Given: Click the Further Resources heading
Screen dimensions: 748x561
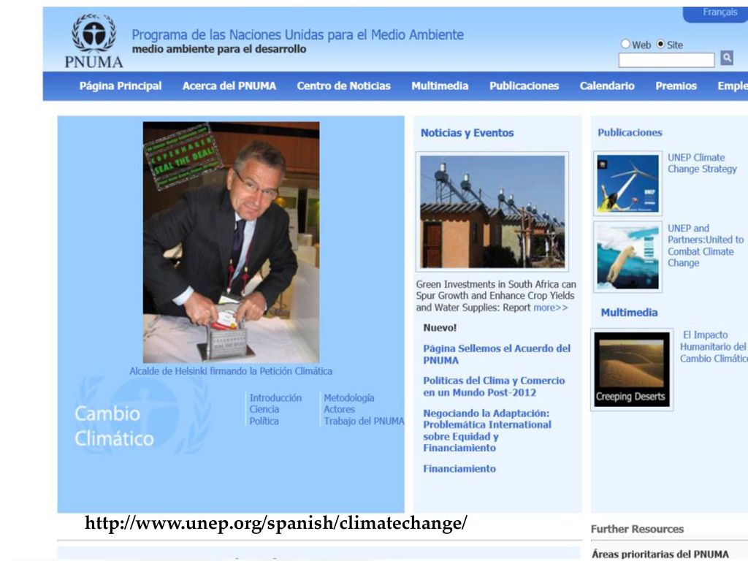Looking at the screenshot, I should pyautogui.click(x=637, y=529).
